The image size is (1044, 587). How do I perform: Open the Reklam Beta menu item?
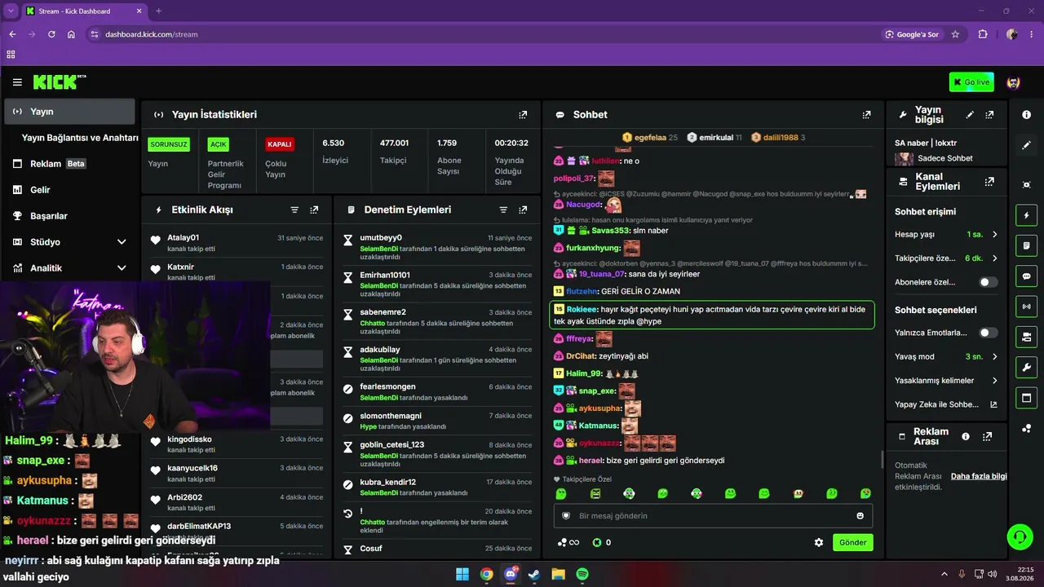pyautogui.click(x=69, y=164)
